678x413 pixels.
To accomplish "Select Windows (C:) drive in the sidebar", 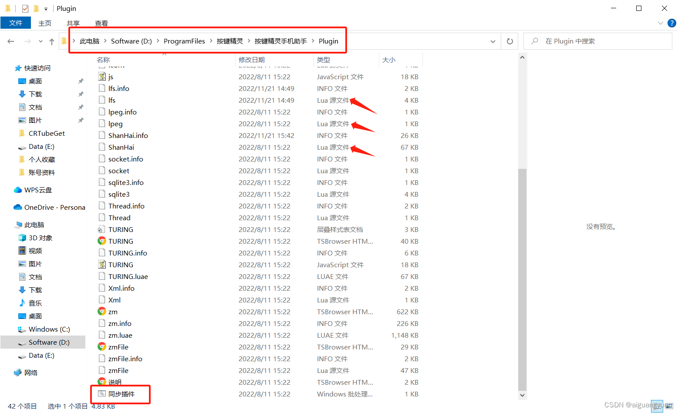I will pos(49,329).
